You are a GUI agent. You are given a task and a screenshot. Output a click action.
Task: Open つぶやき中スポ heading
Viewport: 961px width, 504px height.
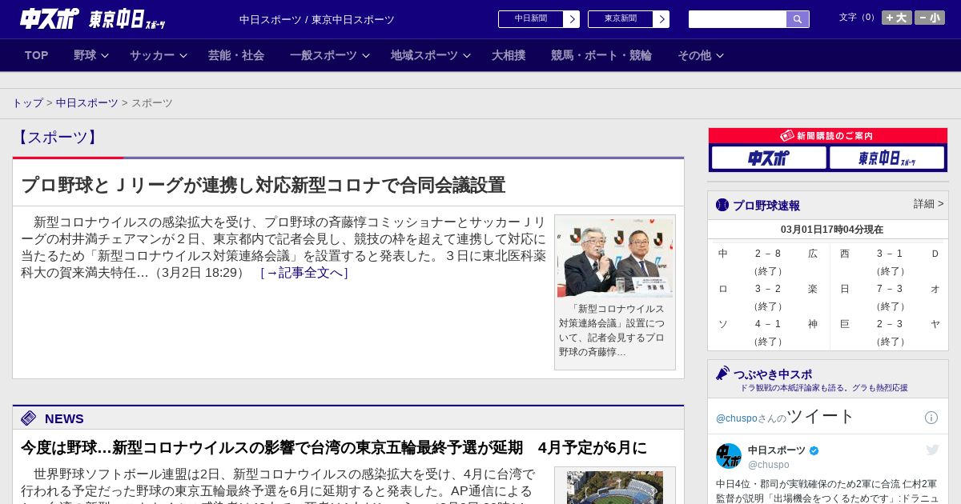[773, 374]
